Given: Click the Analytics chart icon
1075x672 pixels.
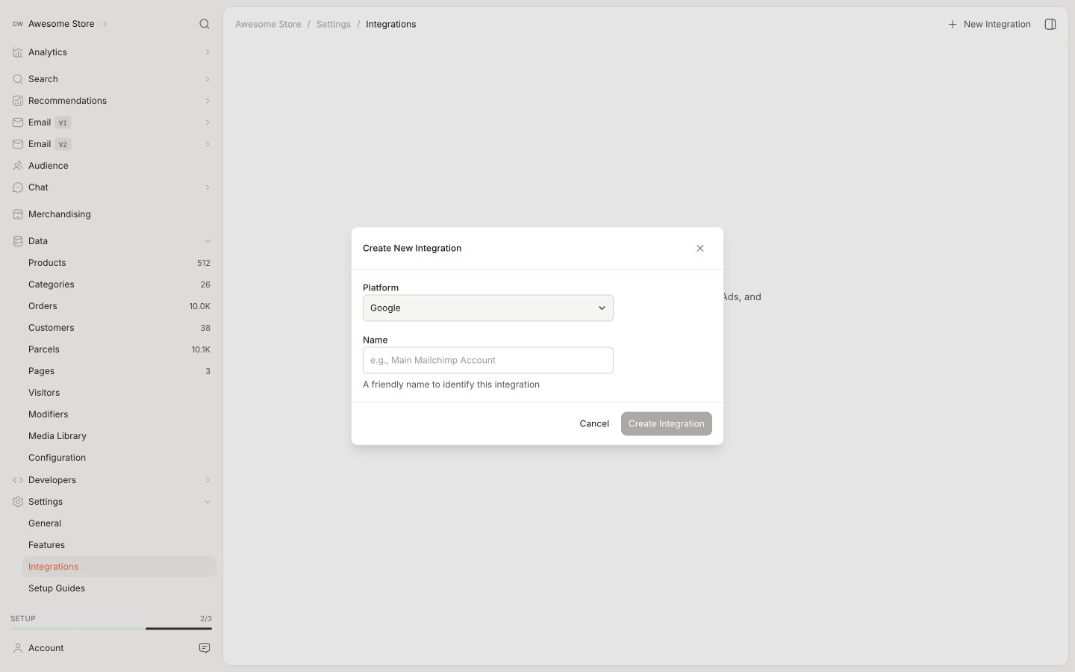Looking at the screenshot, I should tap(18, 52).
